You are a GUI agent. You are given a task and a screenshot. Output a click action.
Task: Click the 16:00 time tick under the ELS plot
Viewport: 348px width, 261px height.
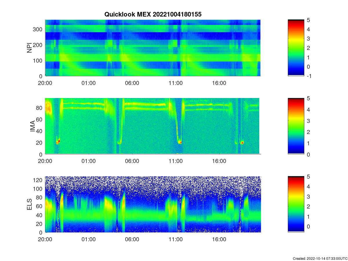(x=219, y=240)
